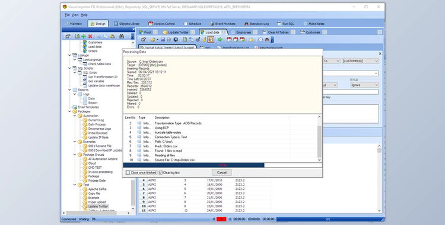Click the 71% progress bar
Image resolution: width=445 pixels, height=225 pixels.
tap(223, 165)
